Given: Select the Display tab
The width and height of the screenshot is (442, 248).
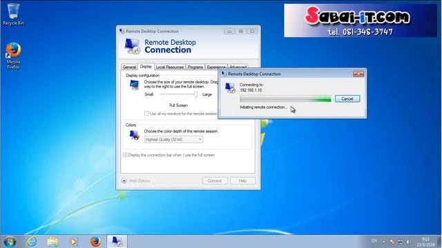Looking at the screenshot, I should pos(146,67).
